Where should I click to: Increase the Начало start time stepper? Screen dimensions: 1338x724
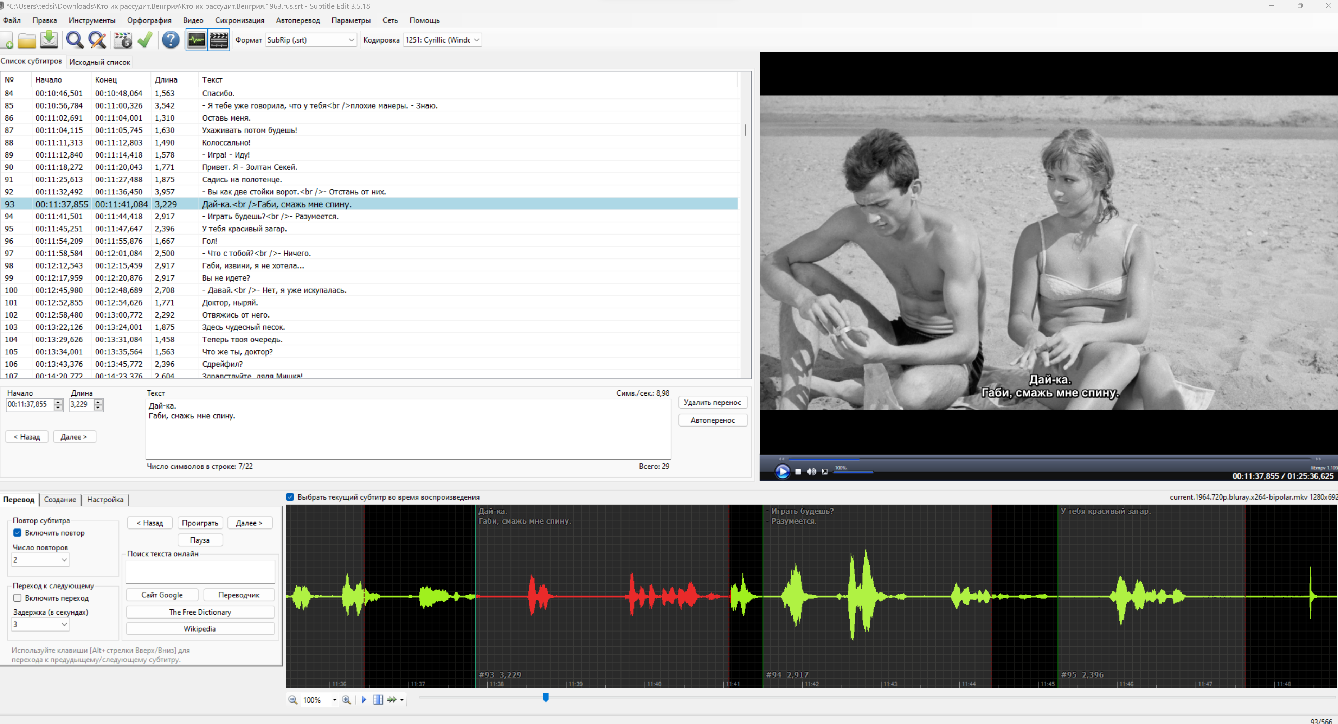[x=58, y=402]
